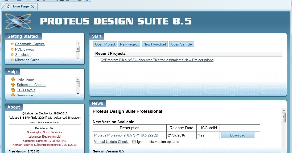Click the Help panel header
Viewport: 292px width, 153px height.
[x=12, y=72]
